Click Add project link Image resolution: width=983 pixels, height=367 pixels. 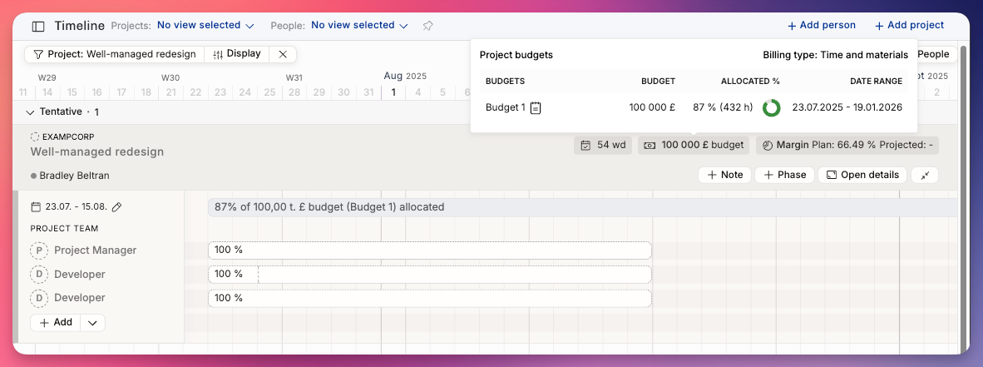pyautogui.click(x=909, y=26)
